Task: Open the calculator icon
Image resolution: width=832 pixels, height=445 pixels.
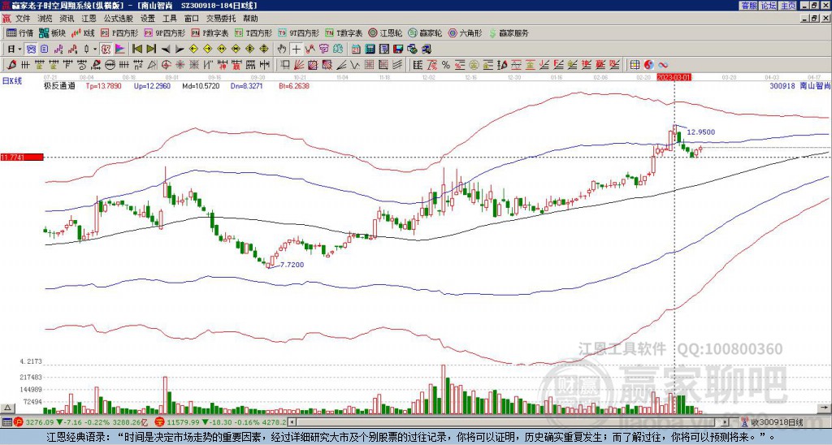Action: tap(370, 50)
